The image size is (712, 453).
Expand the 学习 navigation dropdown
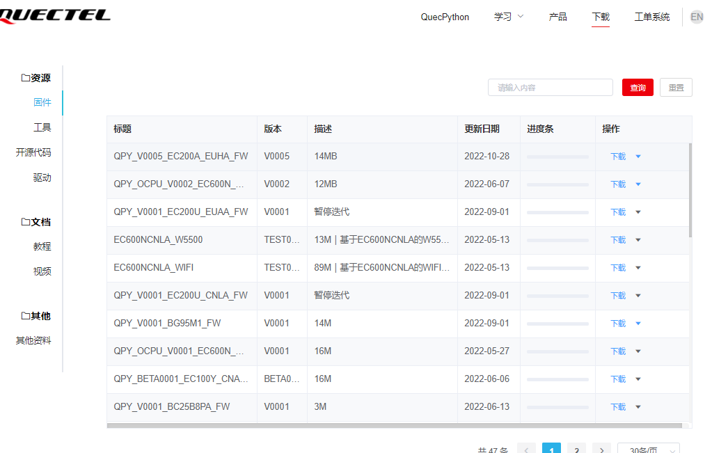click(x=508, y=17)
